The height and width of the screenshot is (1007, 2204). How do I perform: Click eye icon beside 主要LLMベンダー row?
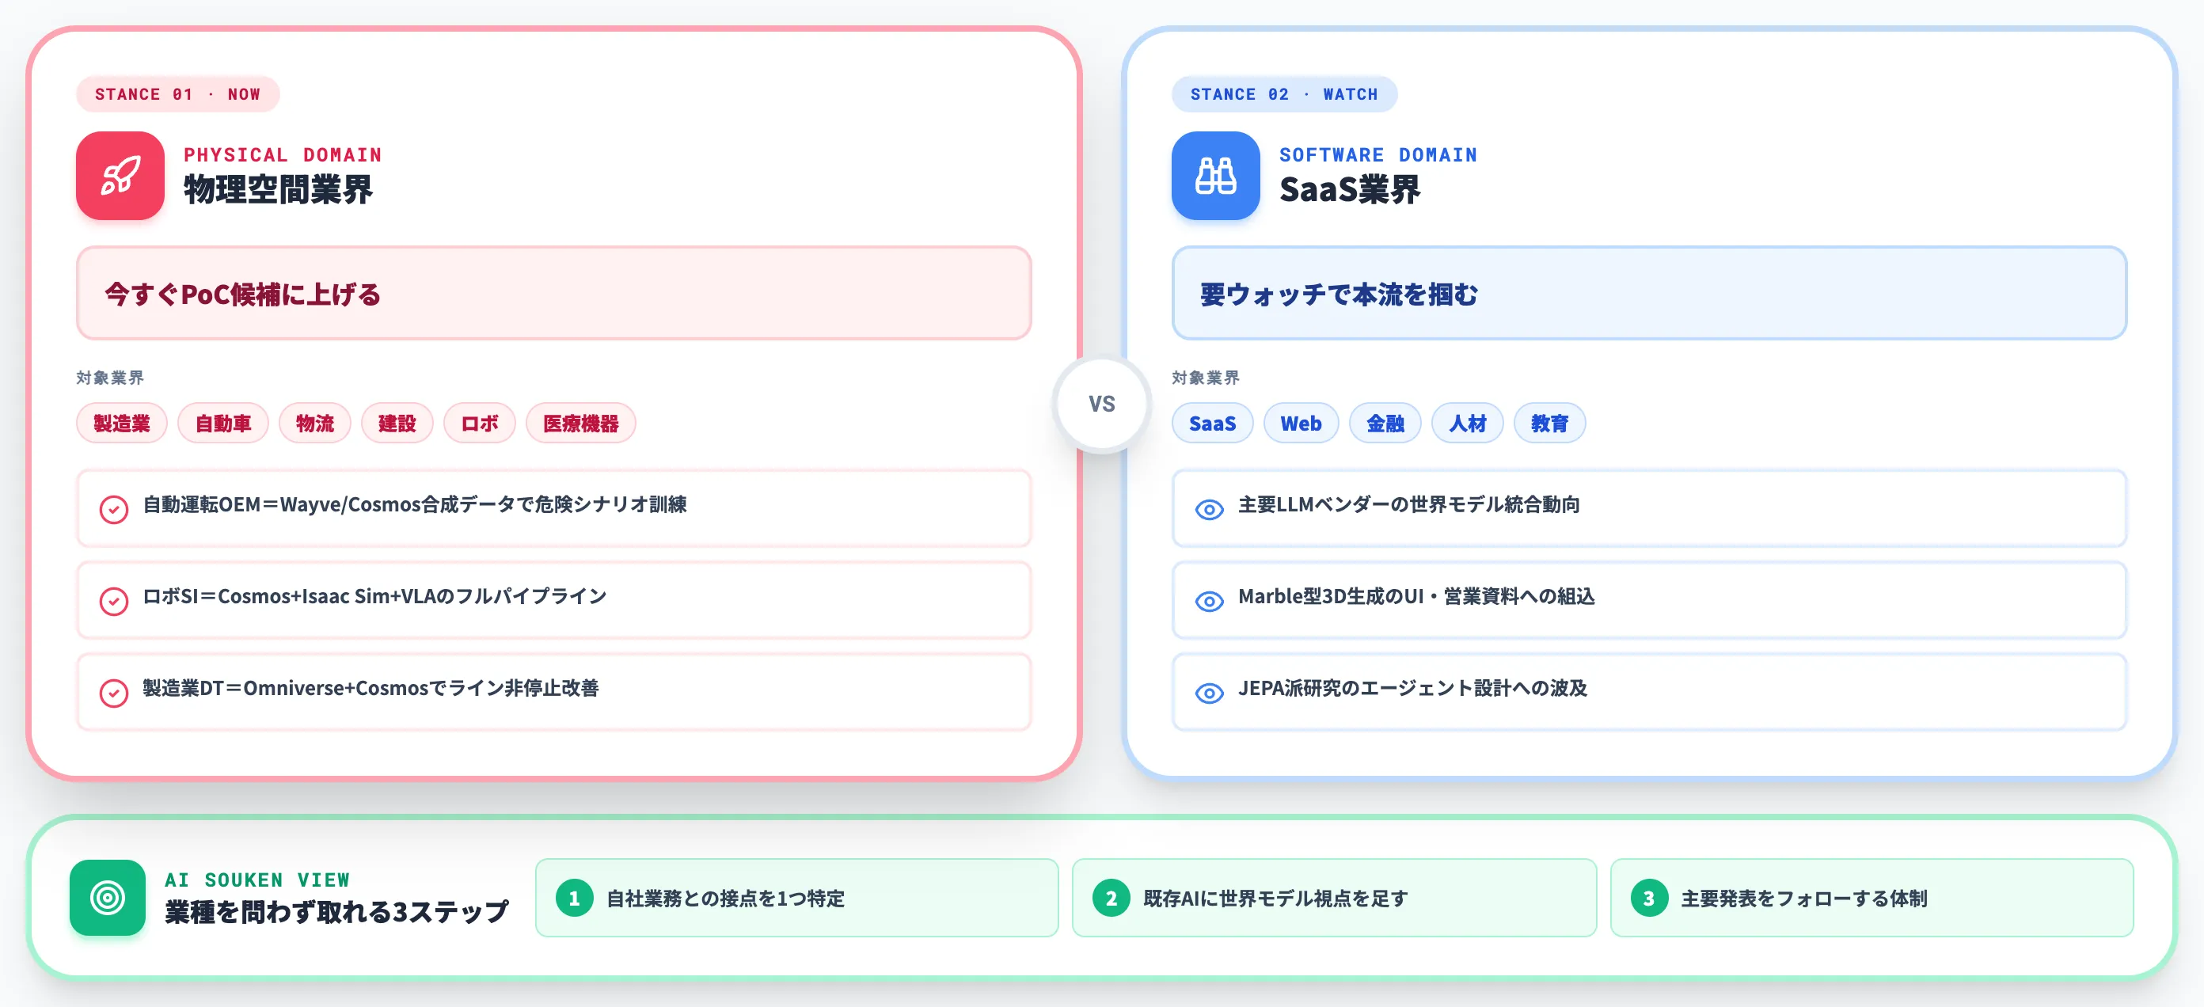tap(1209, 510)
